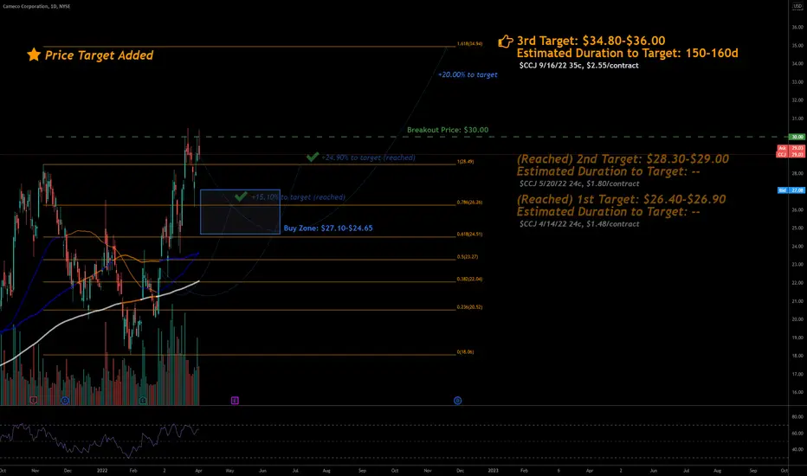Select the '+15.10% to target (reached)' label
Image resolution: width=807 pixels, height=476 pixels.
[298, 197]
